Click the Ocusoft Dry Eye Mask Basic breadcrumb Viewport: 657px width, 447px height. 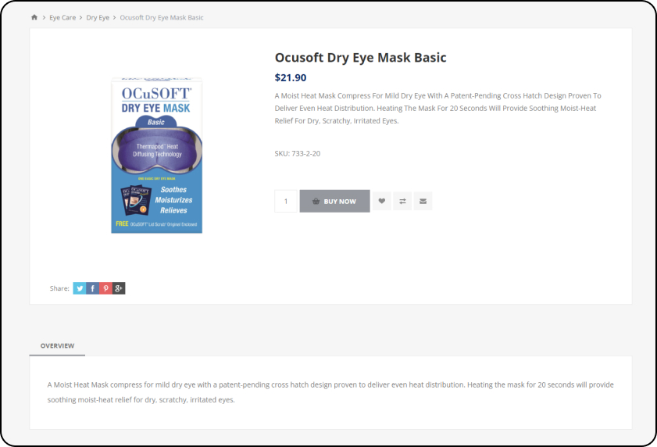(x=162, y=17)
